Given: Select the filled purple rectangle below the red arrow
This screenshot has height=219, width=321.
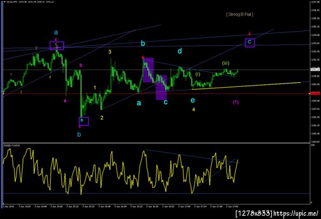Looking at the screenshot, I should (148, 70).
